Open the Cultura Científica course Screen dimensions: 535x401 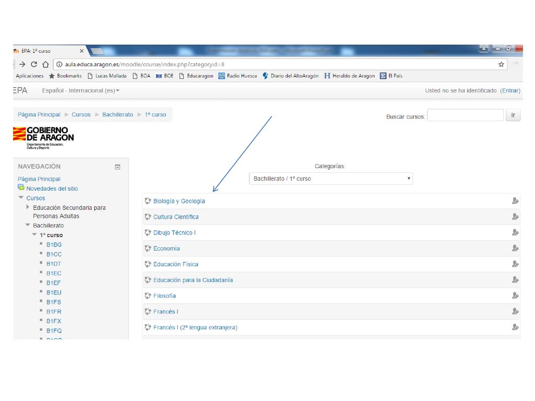pyautogui.click(x=176, y=217)
